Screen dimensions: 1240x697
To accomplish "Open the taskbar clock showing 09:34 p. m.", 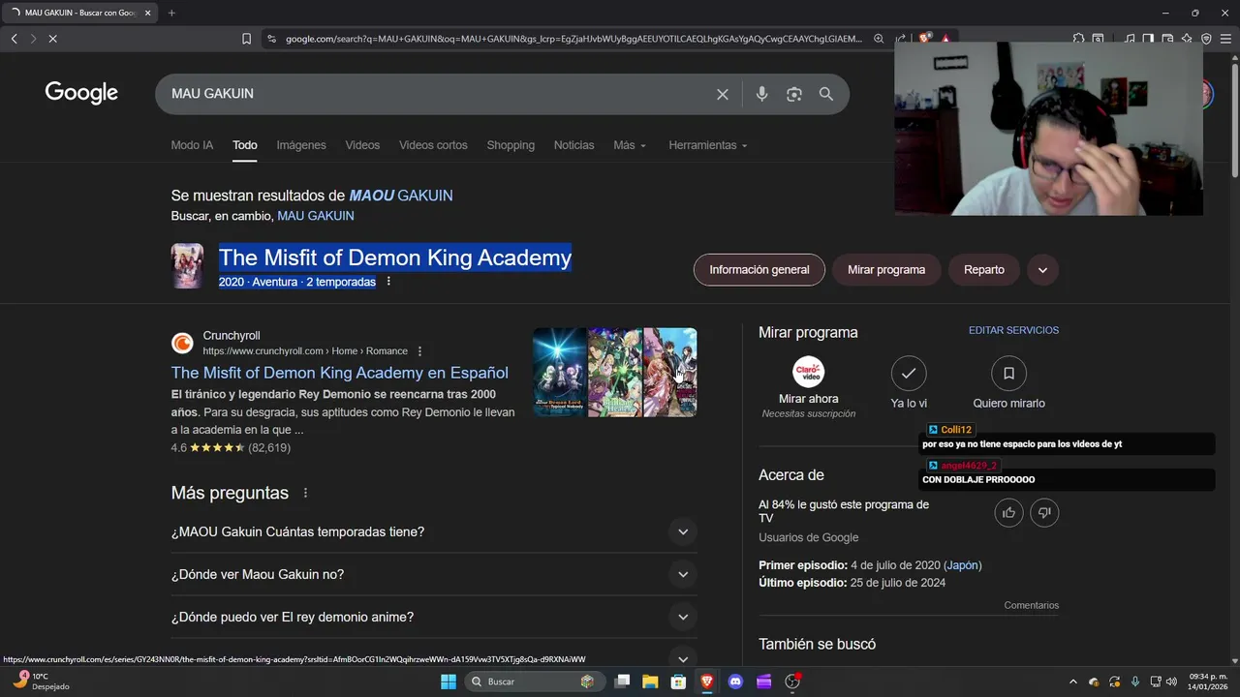I will [x=1208, y=682].
